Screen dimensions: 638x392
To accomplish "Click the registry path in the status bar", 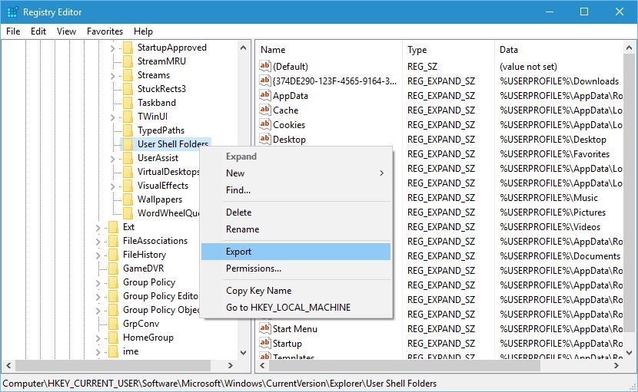I will coord(219,383).
